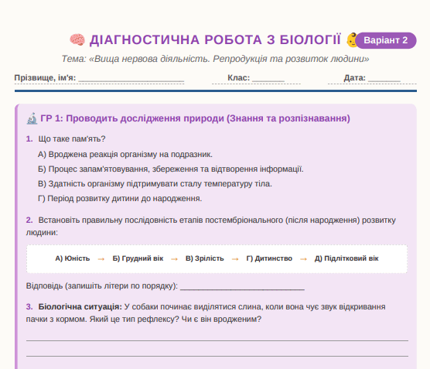Click the stage В) Зрілість
430x369 pixels.
pos(205,258)
